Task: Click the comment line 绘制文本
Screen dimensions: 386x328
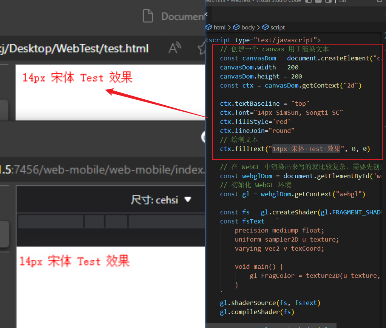Action: click(239, 140)
